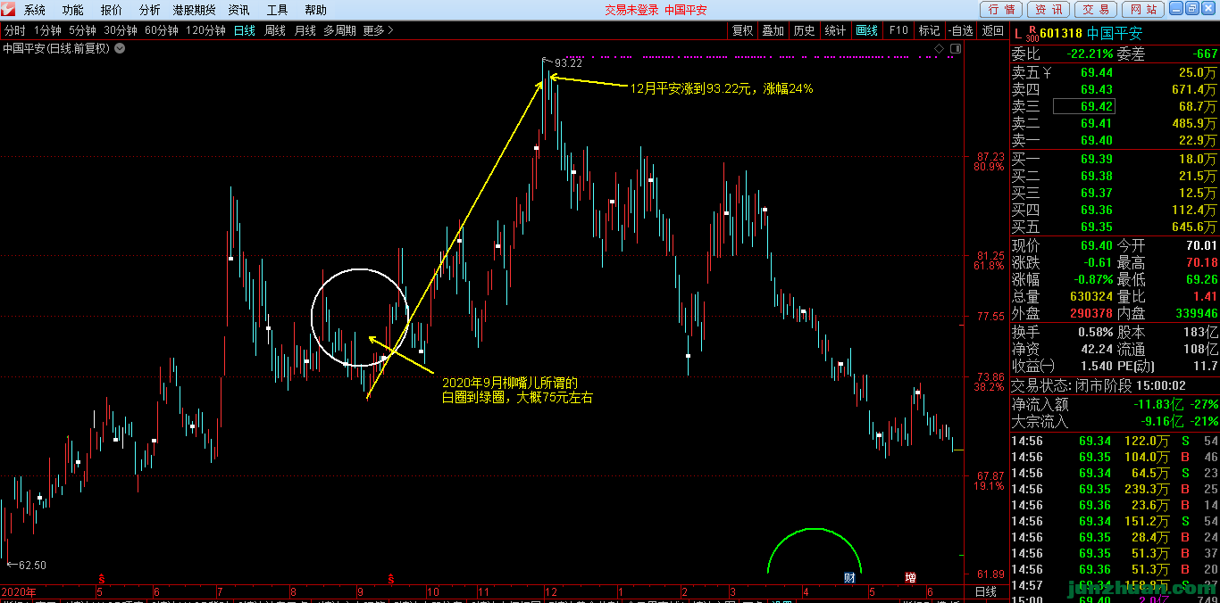Click the diamond icon above the chart
The height and width of the screenshot is (603, 1220).
tap(938, 48)
